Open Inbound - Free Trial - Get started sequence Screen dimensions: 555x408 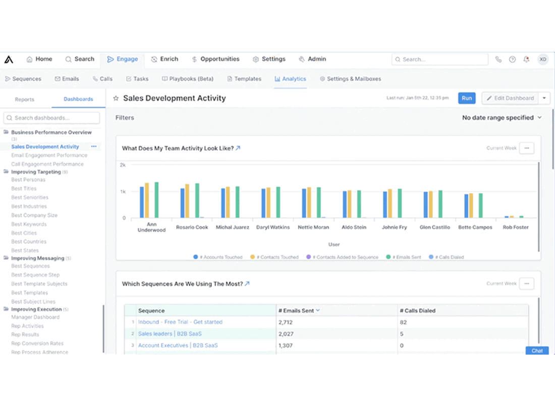[180, 322]
